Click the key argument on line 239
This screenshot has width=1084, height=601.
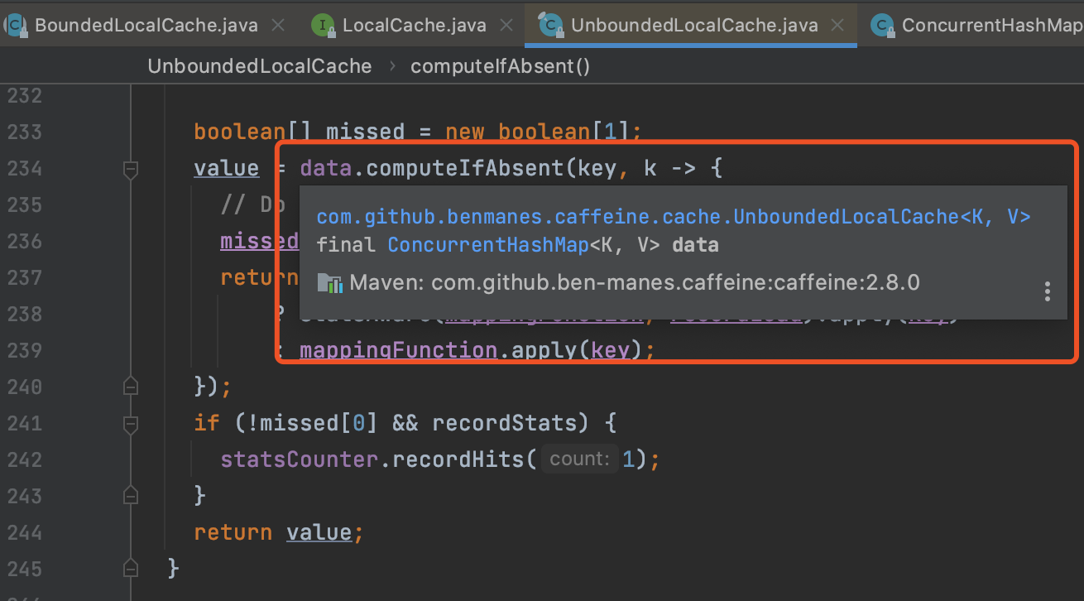(611, 350)
